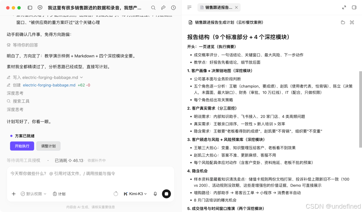The height and width of the screenshot is (212, 362).
Task: Expand the second 深度思考 entry below 搜索工具
Action: click(15, 110)
